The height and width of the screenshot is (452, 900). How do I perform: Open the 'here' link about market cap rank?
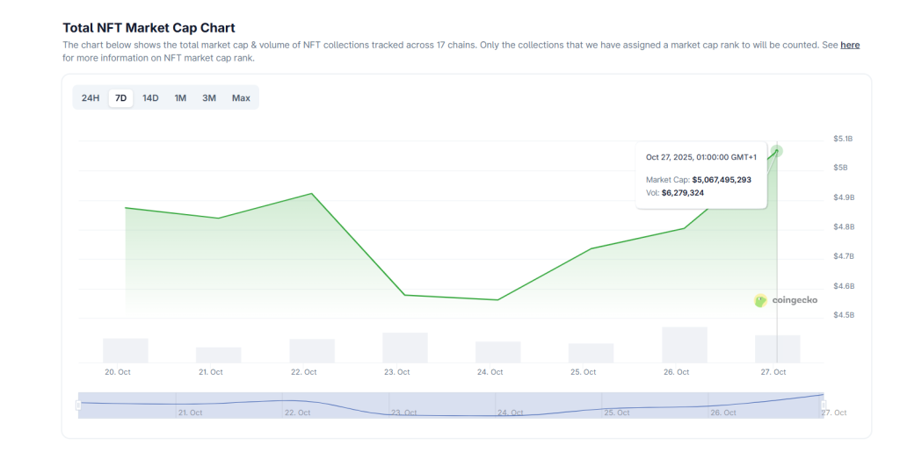(x=849, y=45)
